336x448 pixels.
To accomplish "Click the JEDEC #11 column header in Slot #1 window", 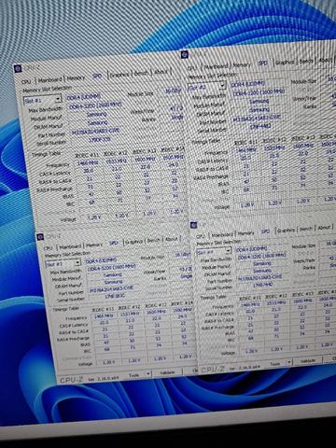I will [x=87, y=155].
